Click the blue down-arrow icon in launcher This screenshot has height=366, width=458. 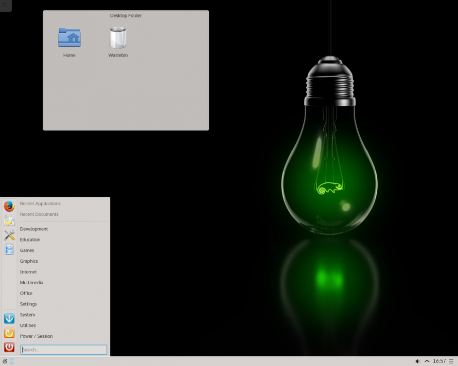coord(9,319)
